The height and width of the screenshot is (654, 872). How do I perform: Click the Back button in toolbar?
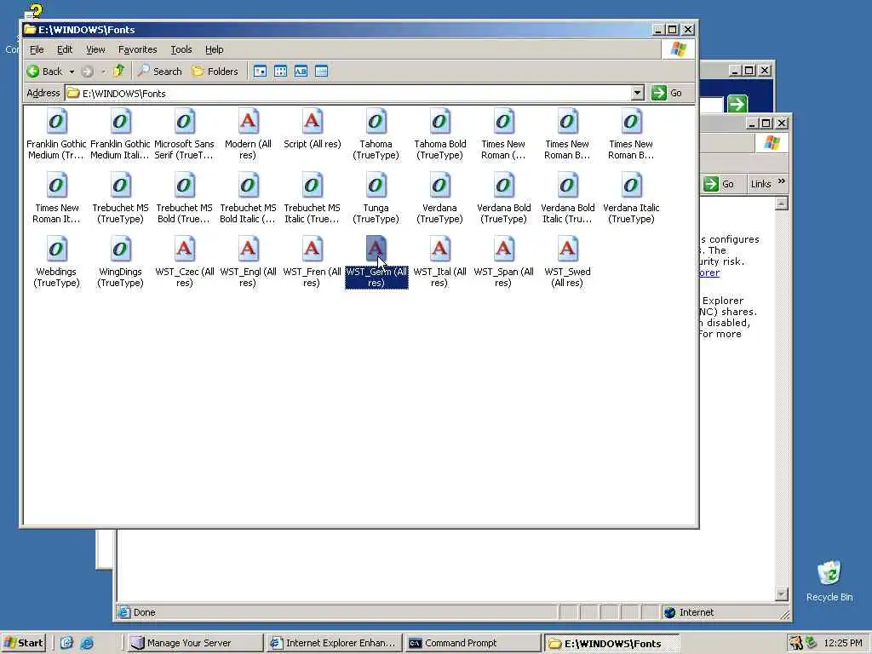click(x=44, y=72)
